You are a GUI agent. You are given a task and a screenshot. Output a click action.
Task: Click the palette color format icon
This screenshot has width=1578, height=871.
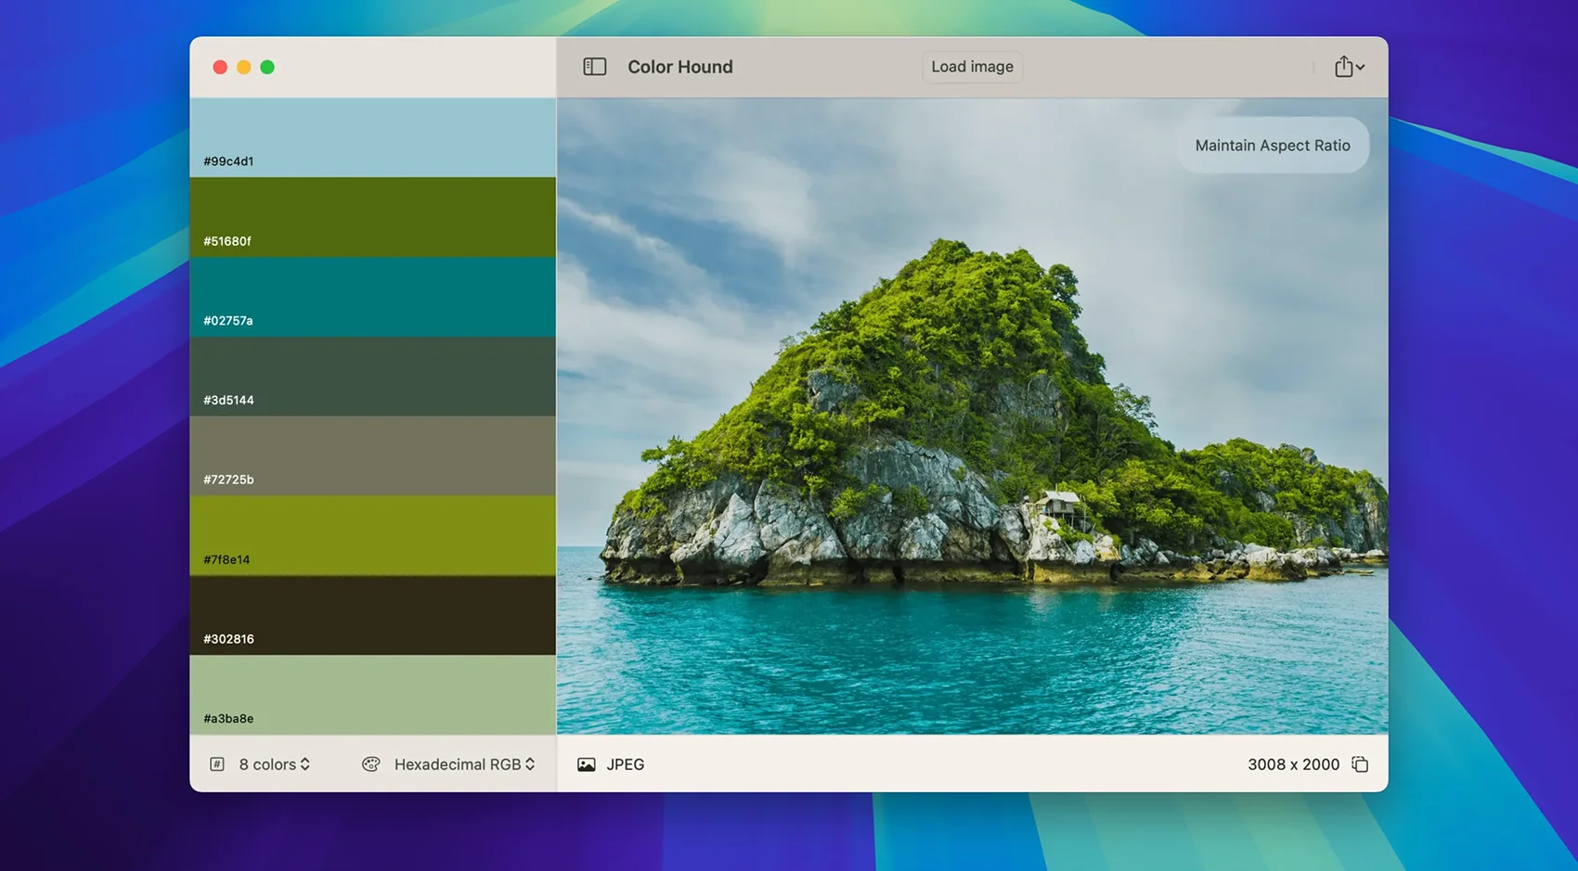click(371, 764)
